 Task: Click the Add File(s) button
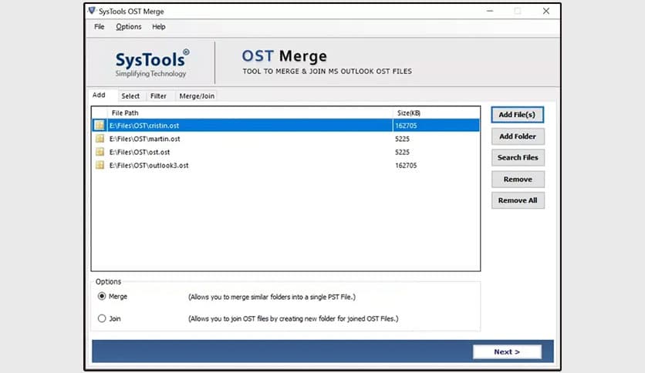(517, 115)
